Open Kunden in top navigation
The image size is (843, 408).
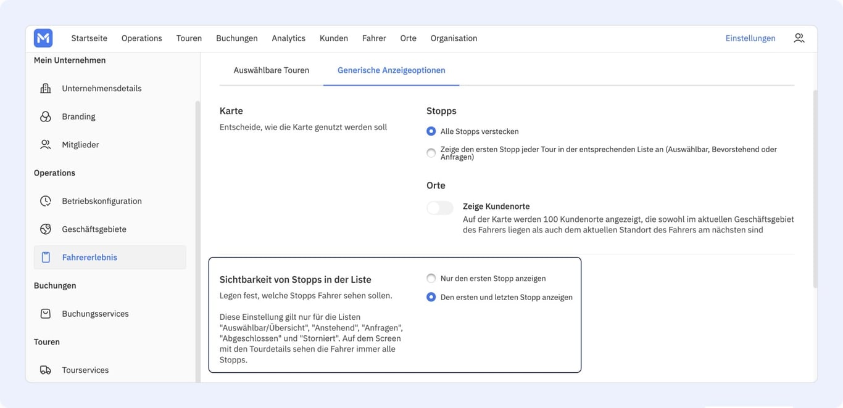pos(334,38)
